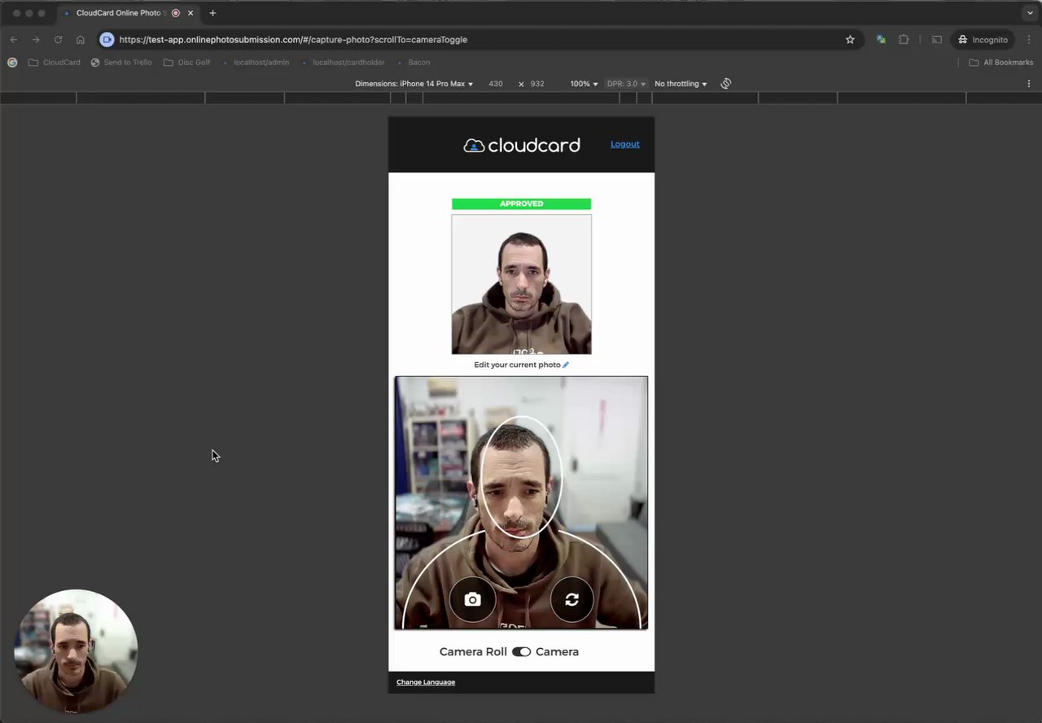Open the All Bookmarks folder
1042x723 pixels.
(x=1000, y=63)
